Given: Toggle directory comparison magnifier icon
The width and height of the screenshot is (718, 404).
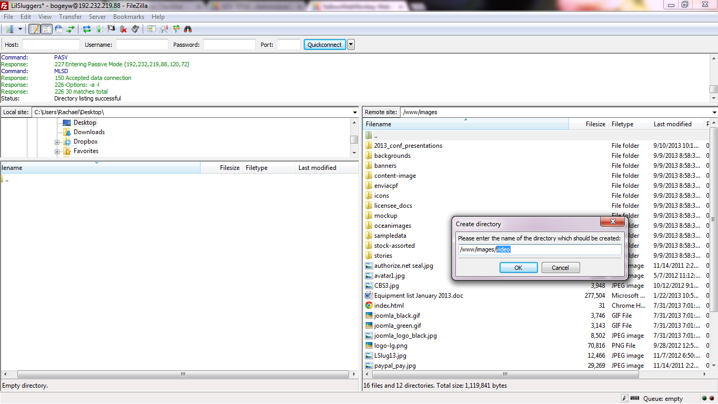Looking at the screenshot, I should coord(164,29).
